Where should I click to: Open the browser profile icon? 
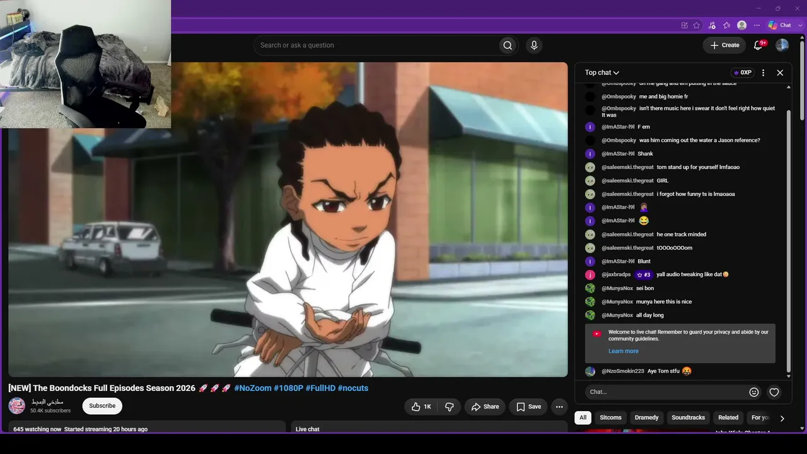[742, 25]
